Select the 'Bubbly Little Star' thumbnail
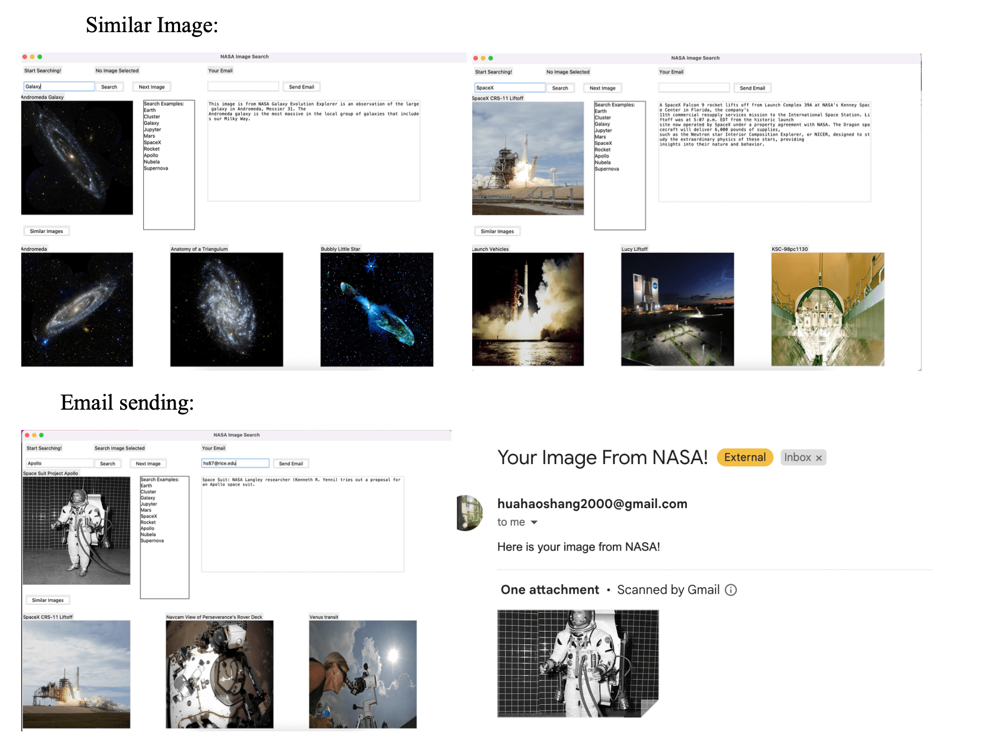The height and width of the screenshot is (755, 982). click(x=377, y=310)
